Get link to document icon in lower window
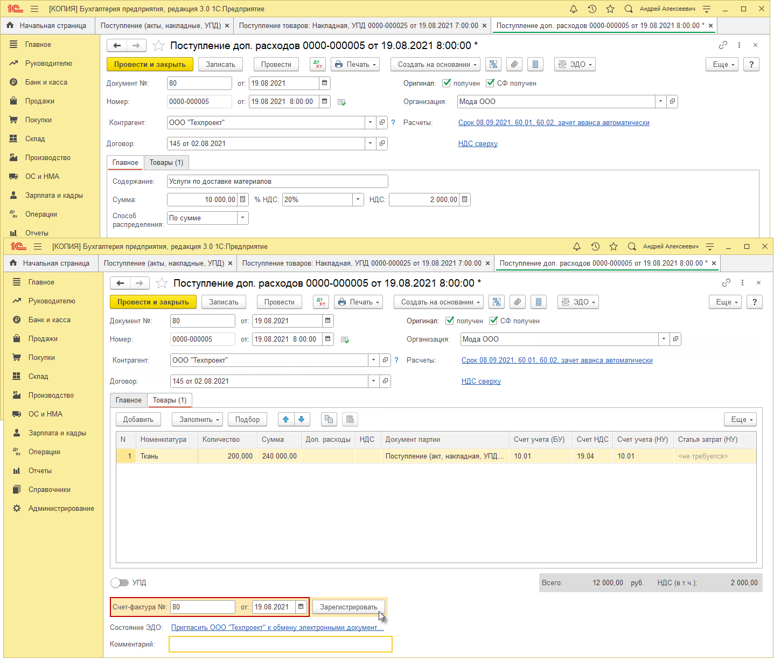Viewport: 774px width, 659px height. (726, 283)
